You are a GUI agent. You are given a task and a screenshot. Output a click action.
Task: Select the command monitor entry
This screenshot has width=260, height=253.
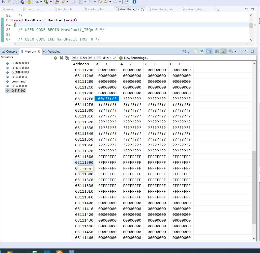click(18, 81)
